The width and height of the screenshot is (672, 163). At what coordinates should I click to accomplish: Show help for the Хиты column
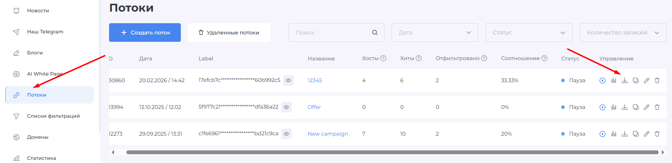tap(419, 58)
